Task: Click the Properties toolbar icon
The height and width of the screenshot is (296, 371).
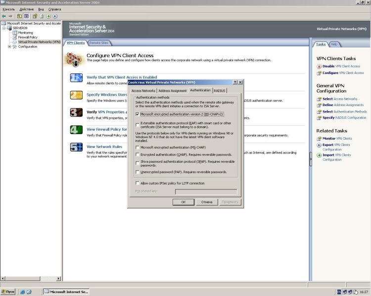Action: 35,16
